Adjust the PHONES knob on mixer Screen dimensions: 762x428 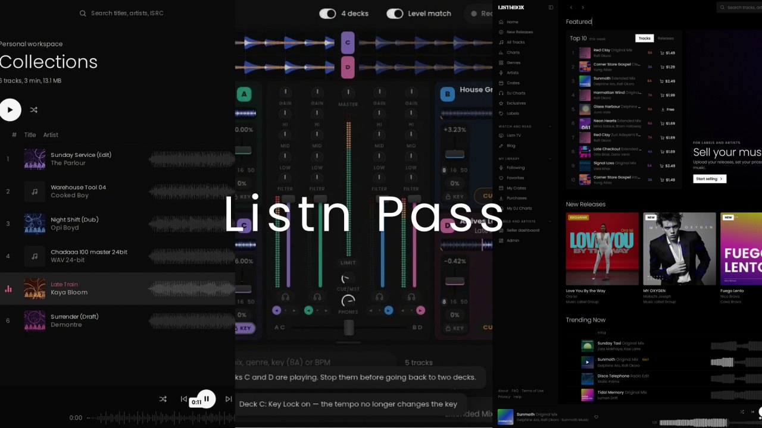[348, 301]
